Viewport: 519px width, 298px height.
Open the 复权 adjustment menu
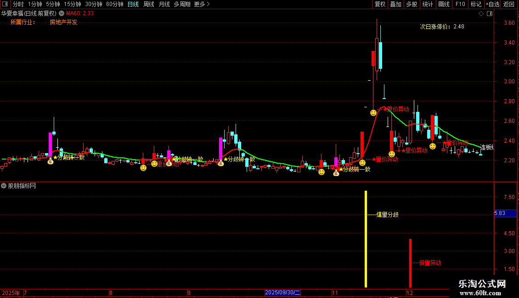click(x=380, y=4)
